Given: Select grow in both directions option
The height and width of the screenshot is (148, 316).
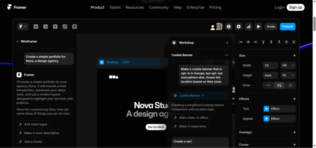Looking at the screenshot, I should (x=290, y=85).
